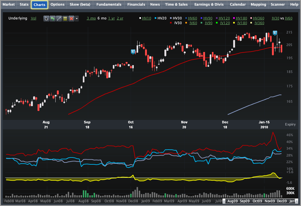The height and width of the screenshot is (206, 301).
Task: Toggle the HV60 series
Action: coord(193,18)
